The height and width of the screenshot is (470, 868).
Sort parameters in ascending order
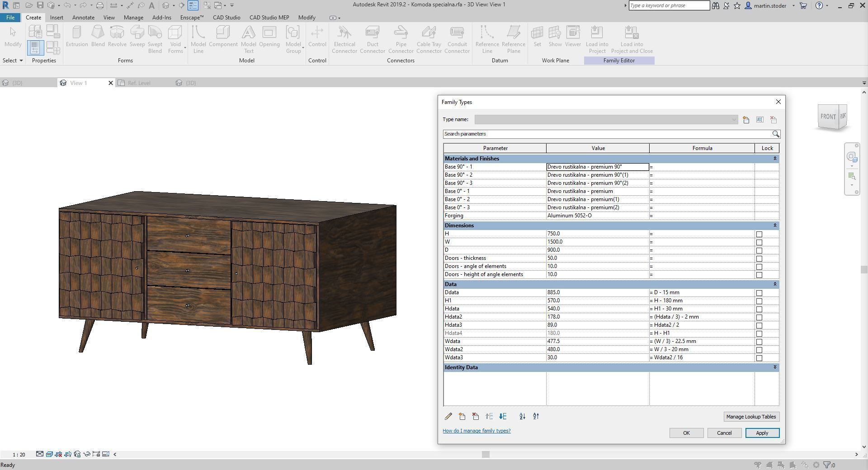522,416
